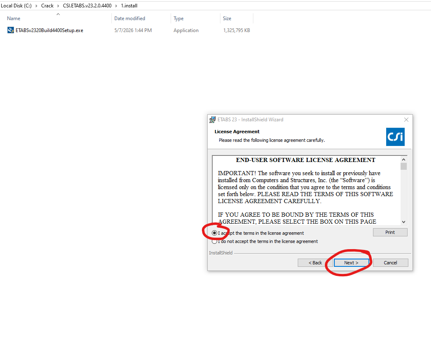Click the InstallShield wizard title bar icon
This screenshot has width=431, height=340.
(212, 120)
